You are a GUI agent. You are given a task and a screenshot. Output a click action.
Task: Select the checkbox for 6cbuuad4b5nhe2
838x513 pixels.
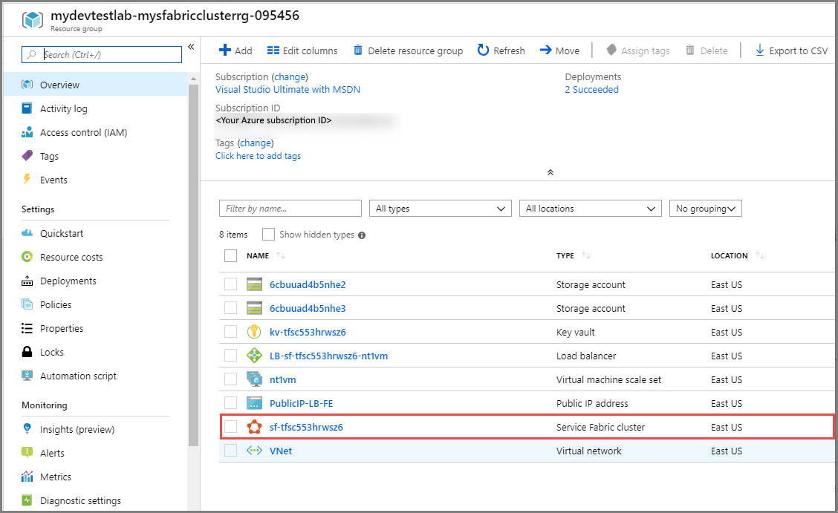[x=230, y=284]
